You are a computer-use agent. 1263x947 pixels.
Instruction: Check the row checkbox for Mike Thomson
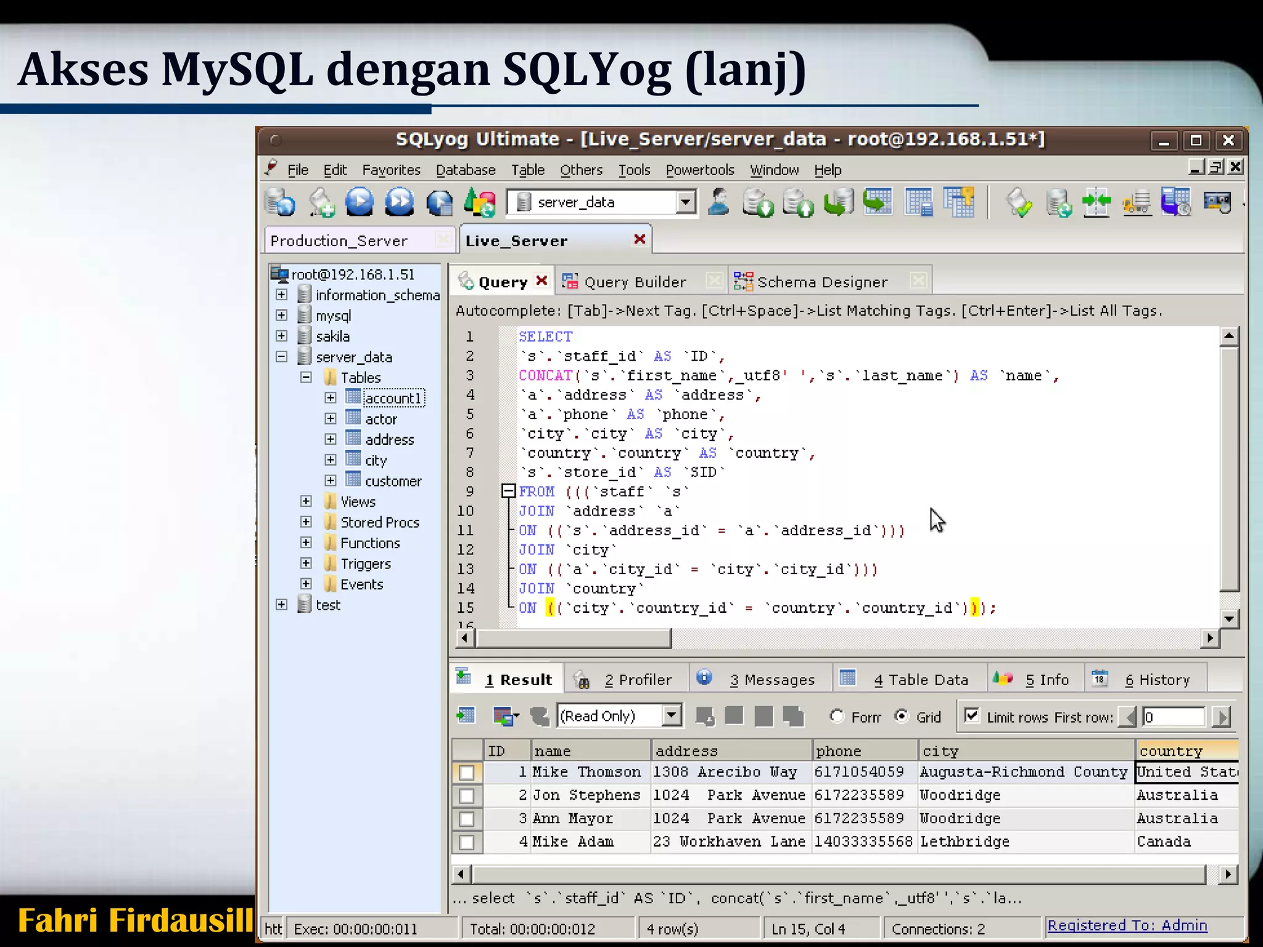467,772
